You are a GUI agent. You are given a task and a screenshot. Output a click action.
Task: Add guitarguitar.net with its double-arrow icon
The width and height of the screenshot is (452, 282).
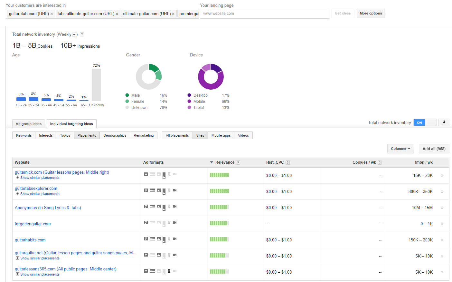[x=442, y=256]
